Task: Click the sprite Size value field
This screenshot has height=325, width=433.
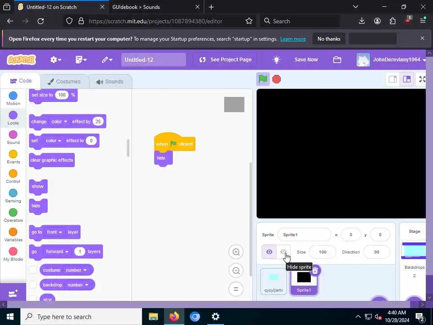Action: (x=323, y=252)
